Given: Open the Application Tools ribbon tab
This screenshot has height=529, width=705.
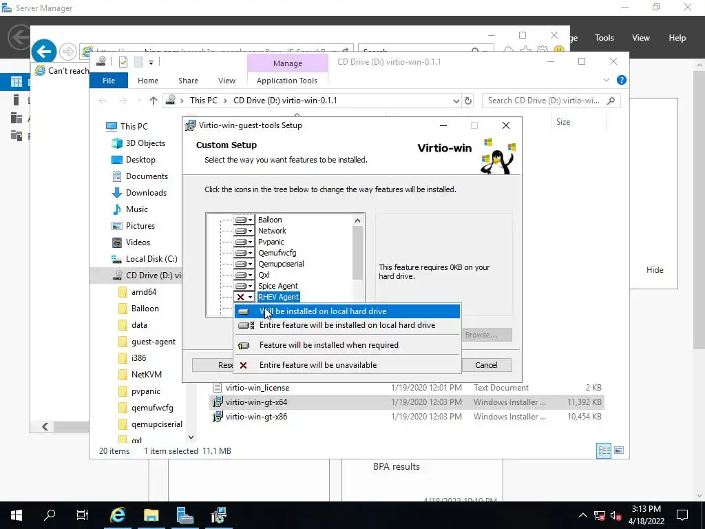Looking at the screenshot, I should pos(287,81).
